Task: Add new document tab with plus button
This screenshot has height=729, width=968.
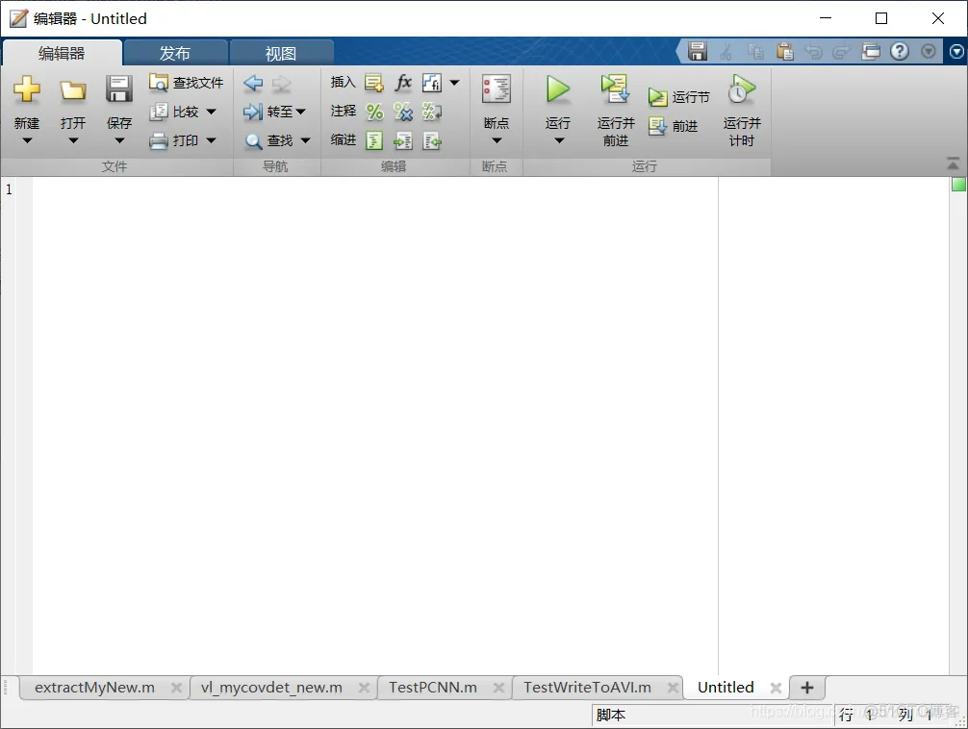Action: 807,688
